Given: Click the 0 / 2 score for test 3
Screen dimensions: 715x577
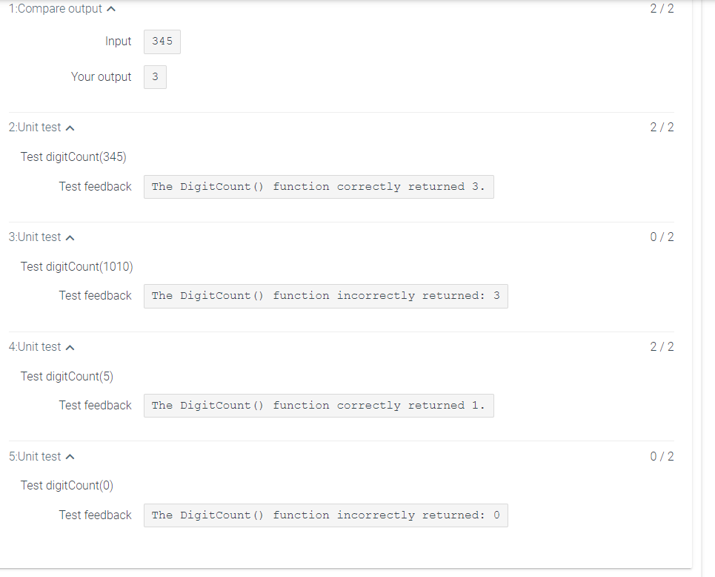Looking at the screenshot, I should coord(662,237).
